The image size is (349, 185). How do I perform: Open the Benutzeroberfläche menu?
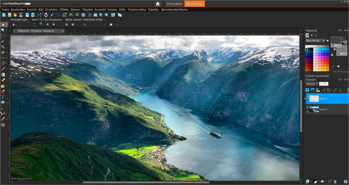pos(175,9)
